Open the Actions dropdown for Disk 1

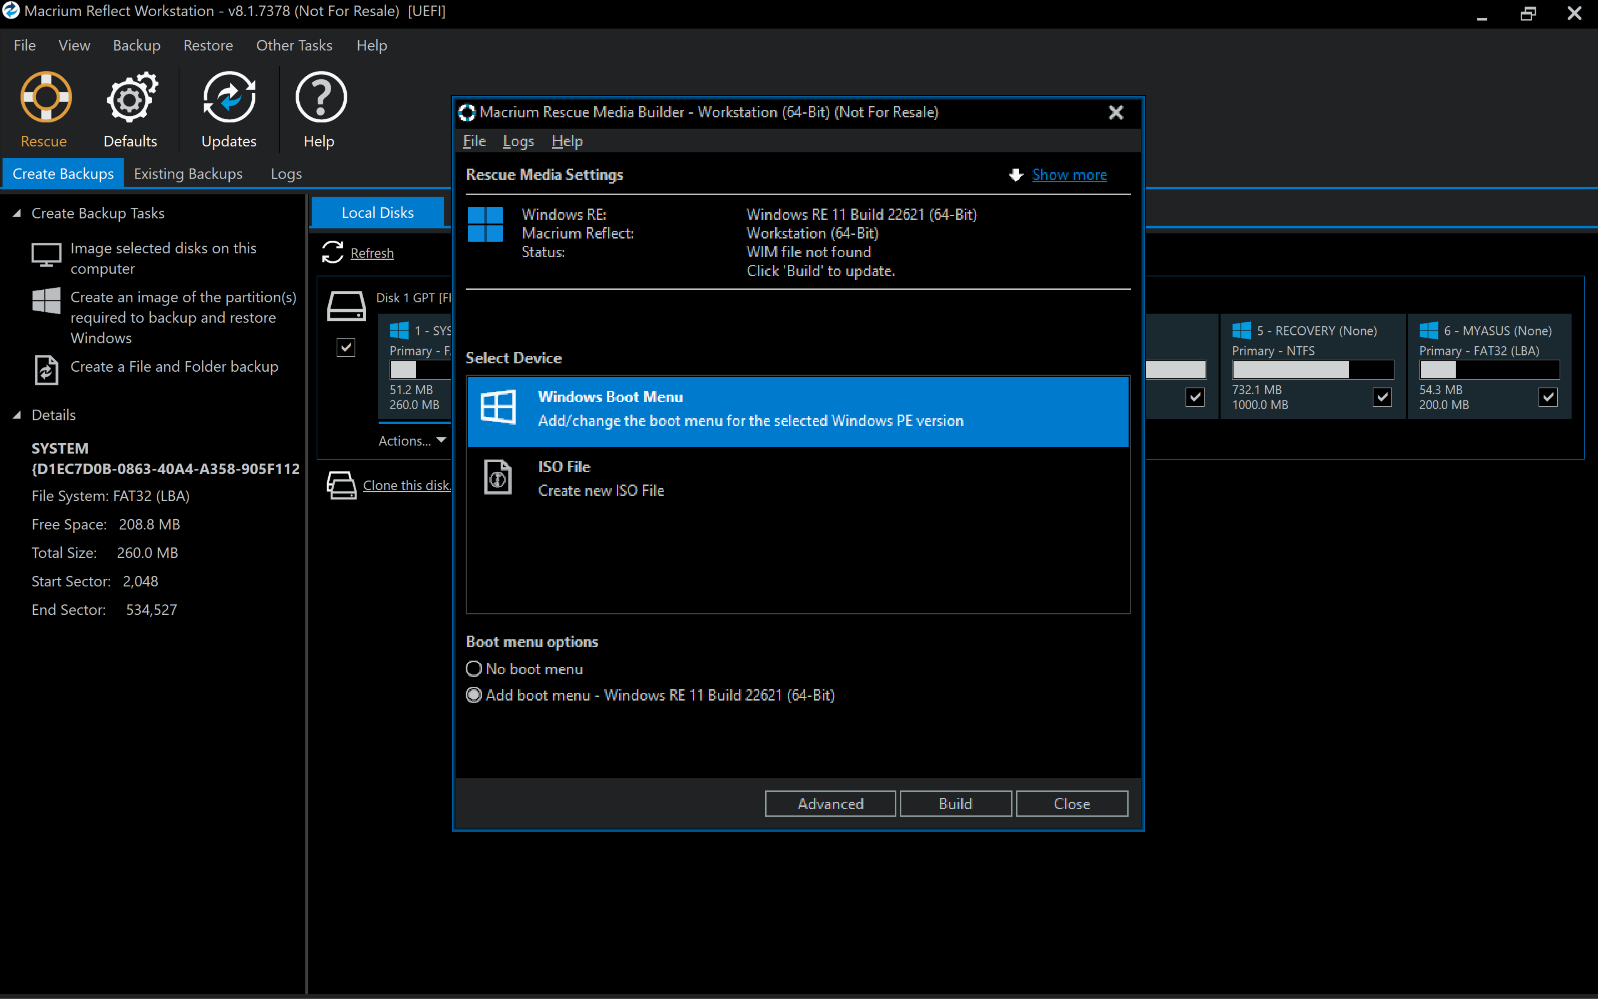pos(412,441)
